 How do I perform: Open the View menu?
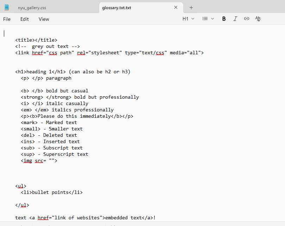click(x=44, y=19)
